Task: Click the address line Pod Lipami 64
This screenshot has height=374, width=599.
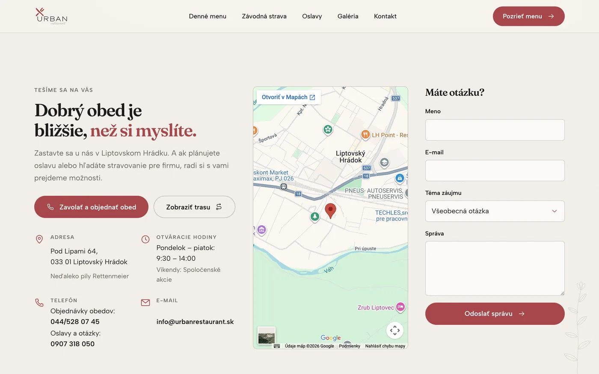Action: (x=74, y=251)
